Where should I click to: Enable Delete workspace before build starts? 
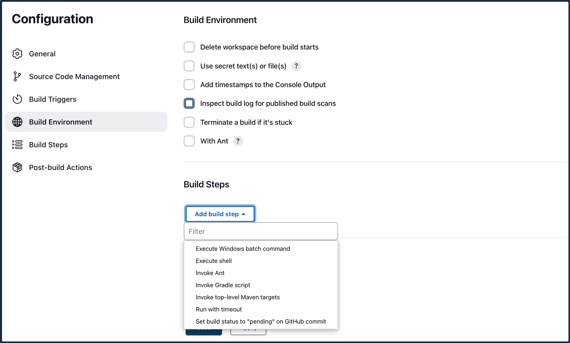189,47
